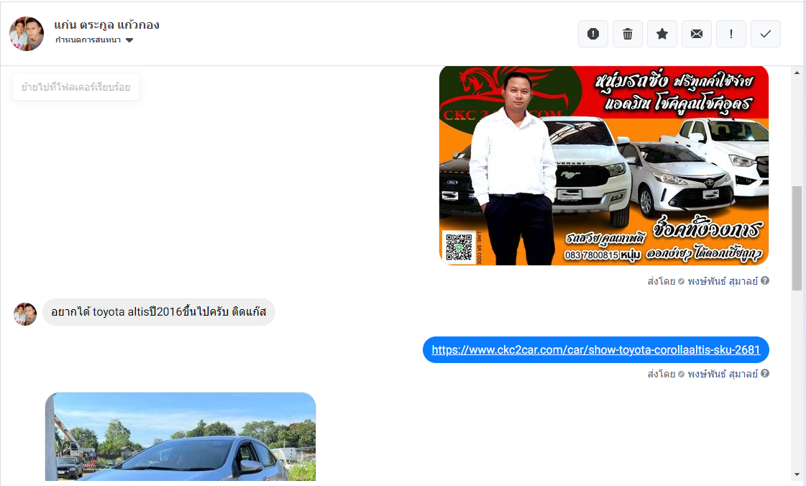Click the vertical scrollbar thumb
This screenshot has width=806, height=486.
[797, 239]
